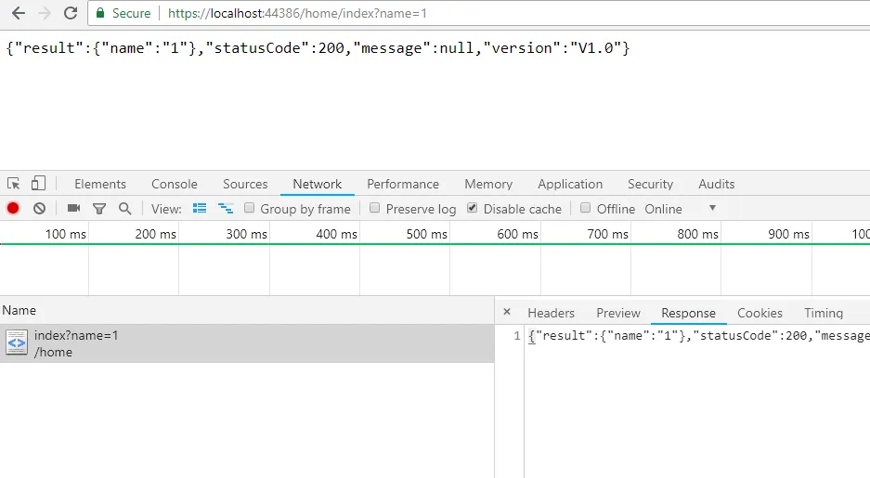
Task: Clear the network log
Action: (39, 209)
